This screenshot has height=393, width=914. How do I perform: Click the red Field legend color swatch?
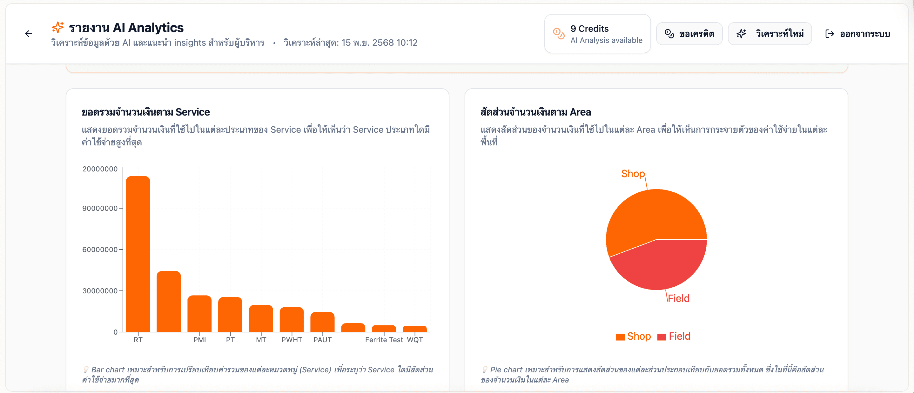coord(662,336)
